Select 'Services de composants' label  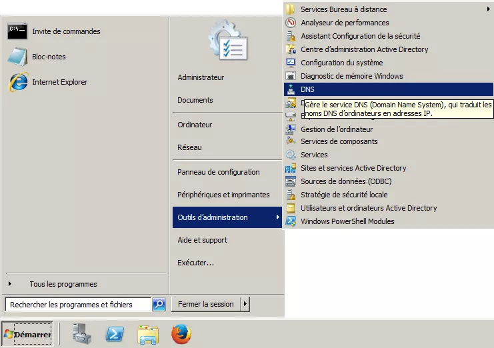[x=339, y=141]
